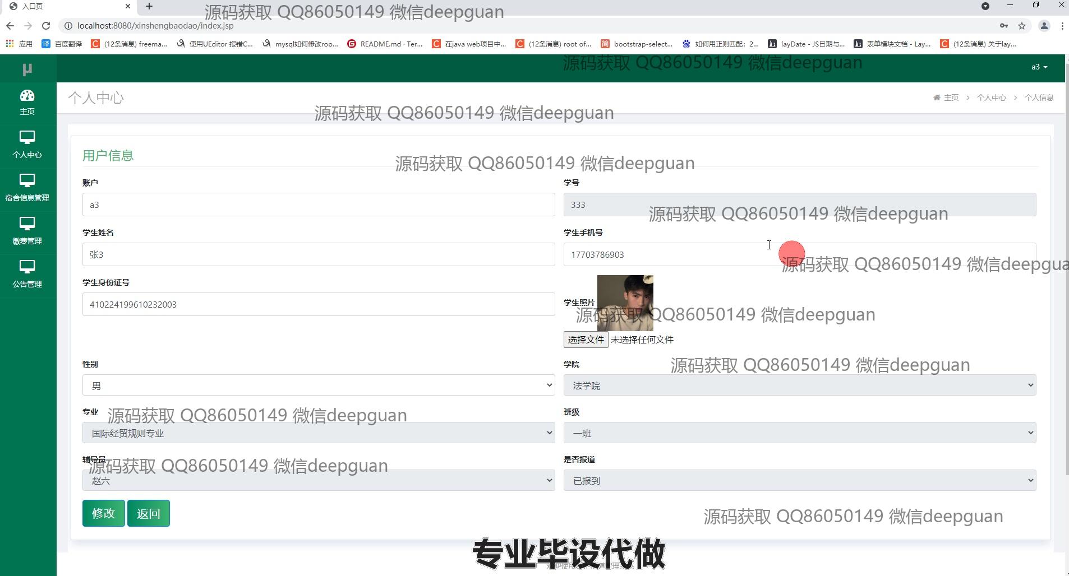Open 个人中心 monitor icon in sidebar
The image size is (1069, 576).
point(27,137)
